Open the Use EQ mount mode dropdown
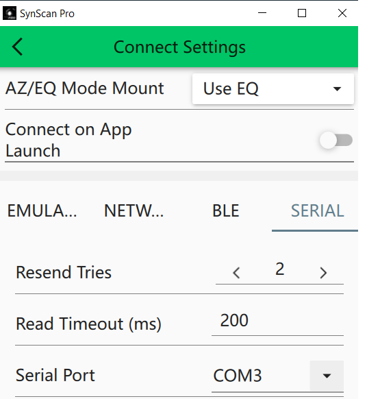Viewport: 367px width, 399px height. (x=273, y=89)
